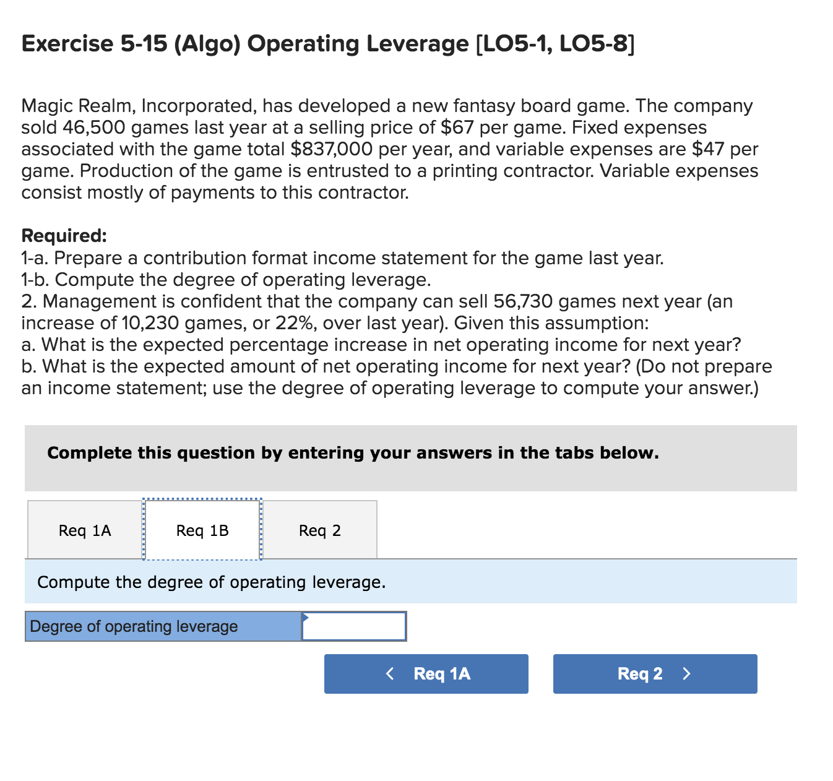Switch to the Req 2 tab

[320, 530]
